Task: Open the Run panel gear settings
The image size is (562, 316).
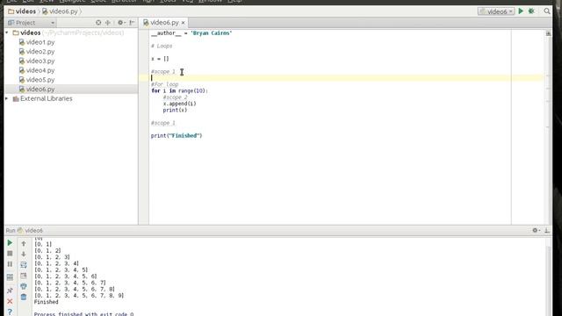Action: click(x=536, y=230)
